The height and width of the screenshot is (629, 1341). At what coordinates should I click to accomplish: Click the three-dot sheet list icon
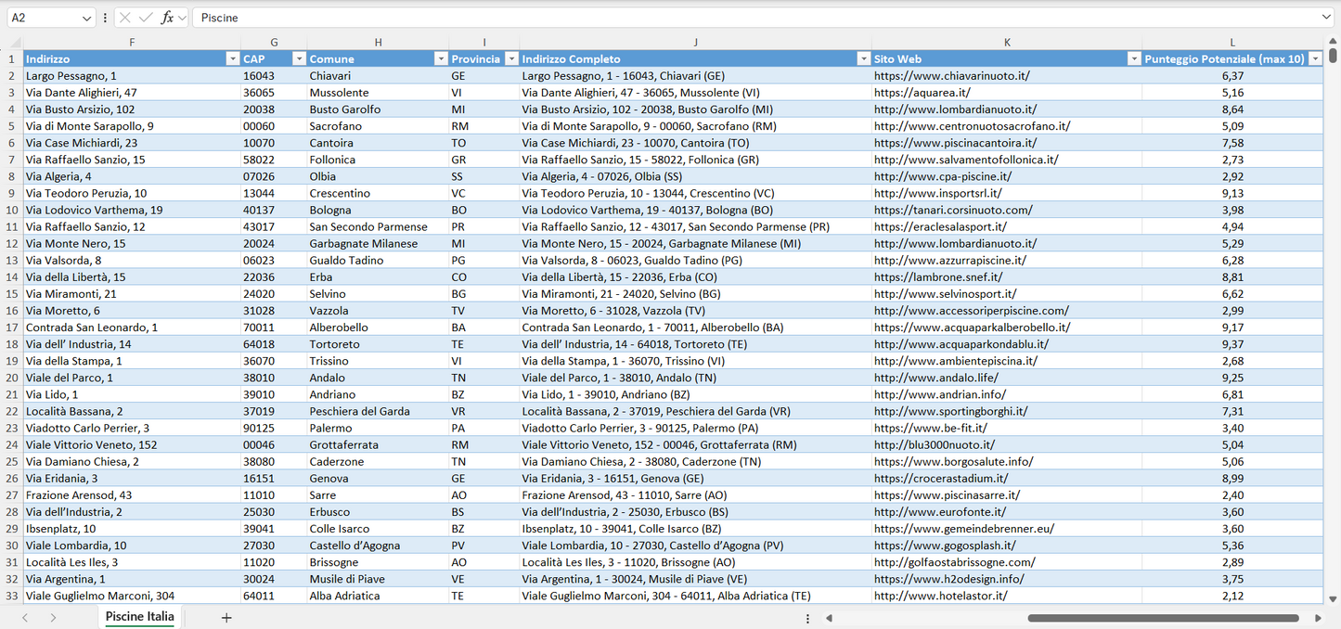(x=807, y=616)
